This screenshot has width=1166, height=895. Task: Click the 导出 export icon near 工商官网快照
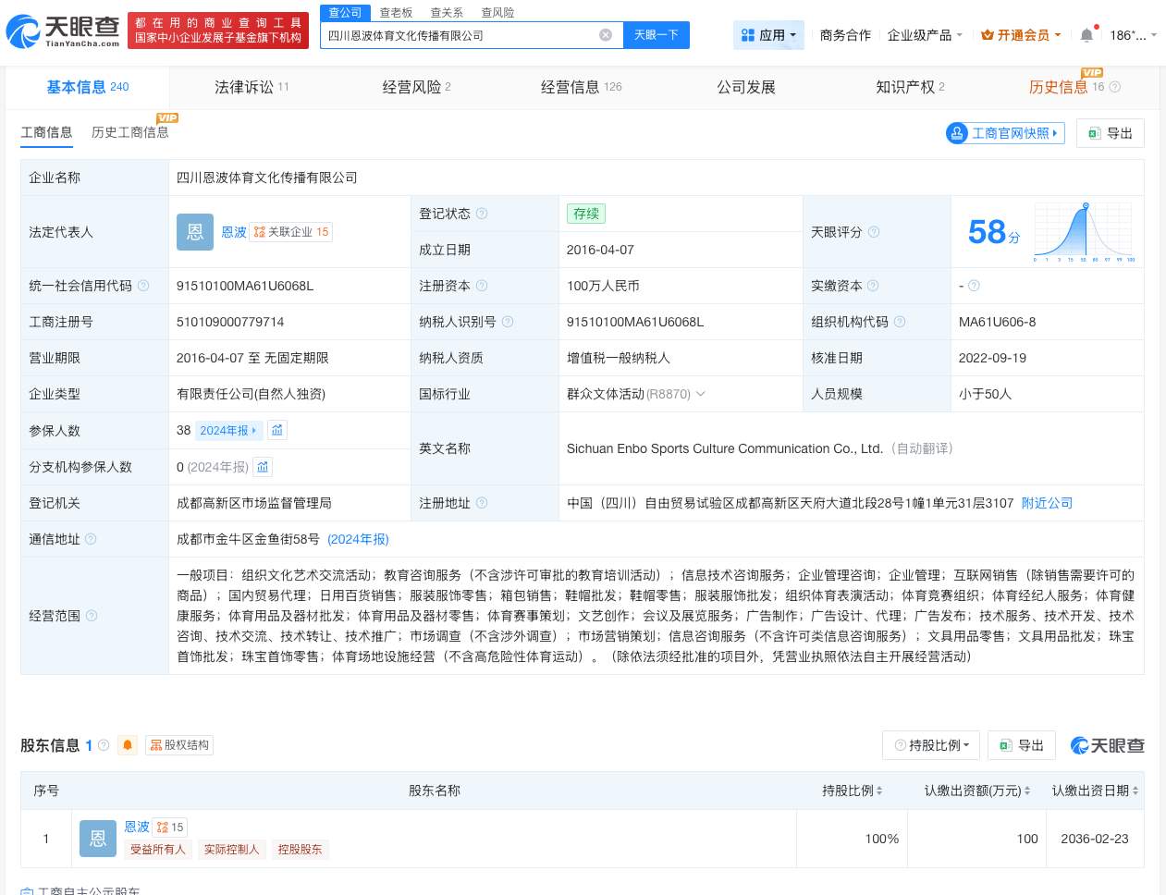click(1094, 133)
